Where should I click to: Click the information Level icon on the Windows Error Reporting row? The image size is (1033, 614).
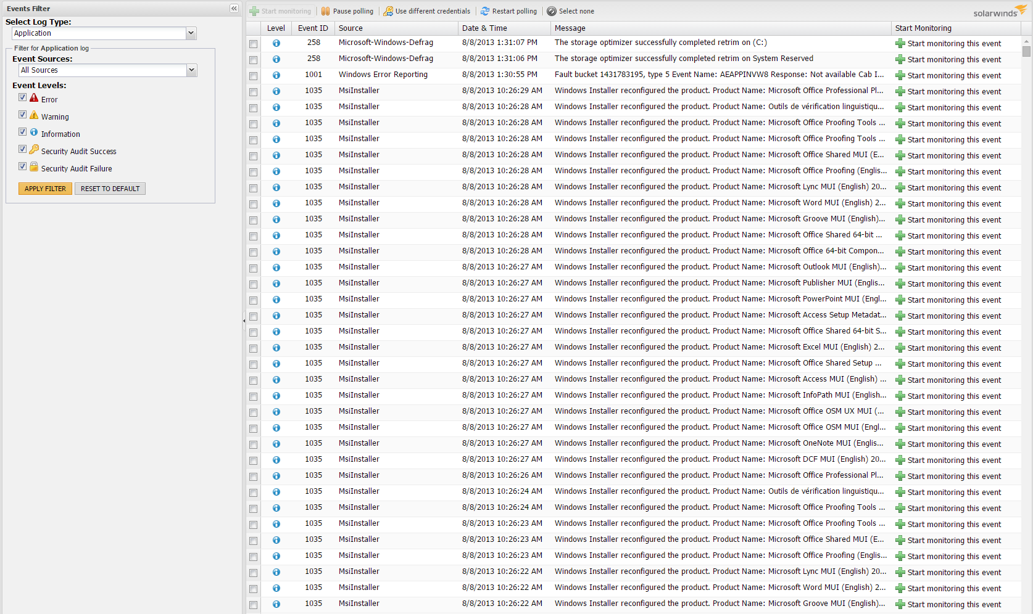(x=276, y=75)
